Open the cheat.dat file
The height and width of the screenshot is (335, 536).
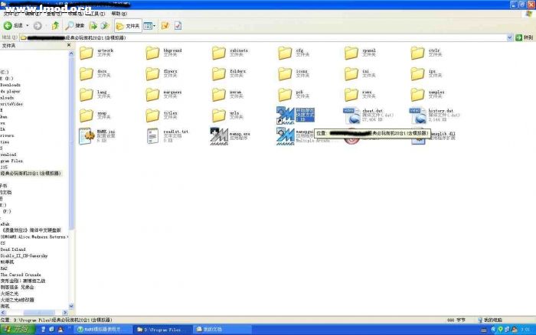[x=351, y=115]
